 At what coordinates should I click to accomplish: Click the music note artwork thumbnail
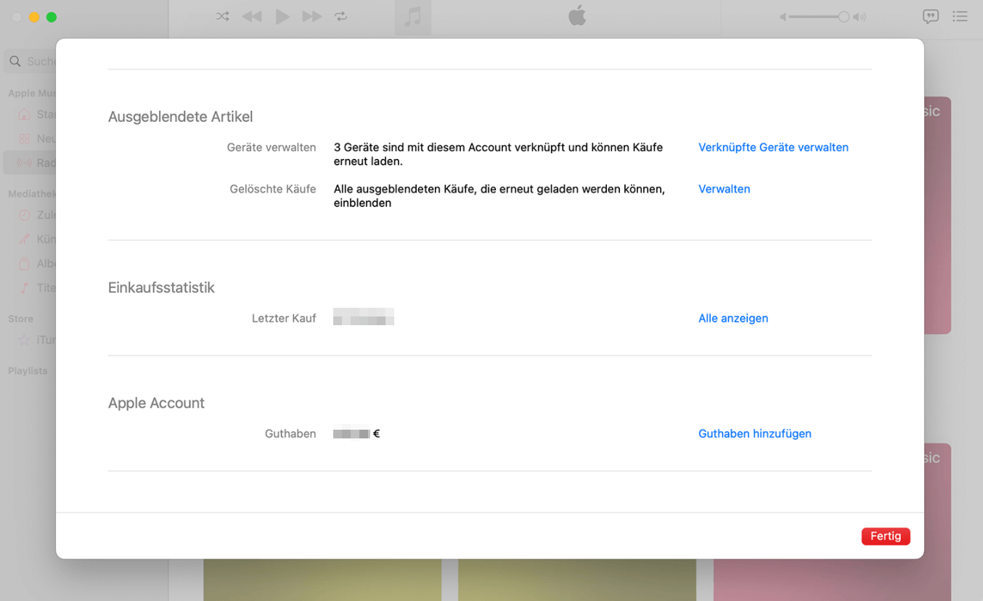[x=412, y=17]
